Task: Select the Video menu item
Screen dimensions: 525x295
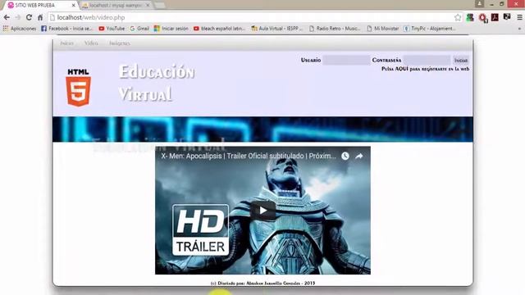Action: pos(91,43)
